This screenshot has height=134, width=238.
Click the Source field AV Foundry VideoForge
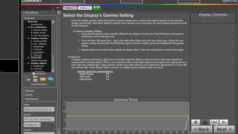pos(39,119)
